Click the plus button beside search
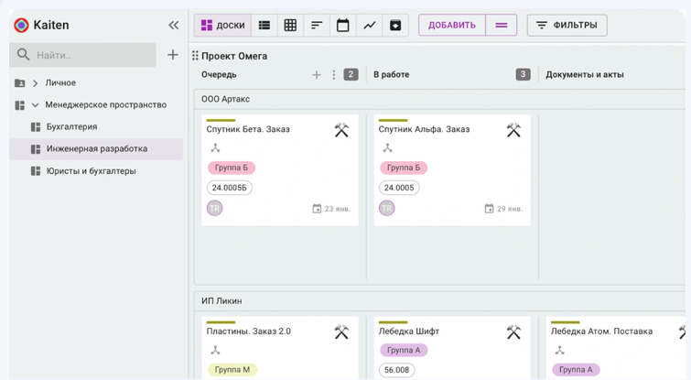 [x=173, y=55]
